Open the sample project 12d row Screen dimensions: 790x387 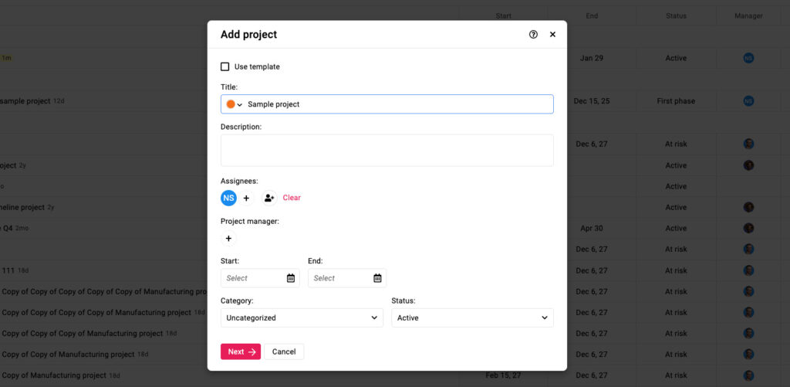[32, 101]
